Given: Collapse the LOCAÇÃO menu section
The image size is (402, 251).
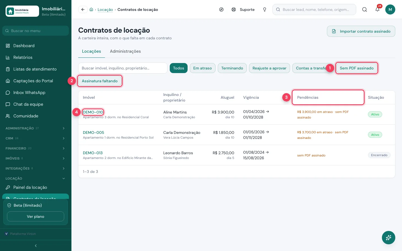Looking at the screenshot, I should [x=35, y=178].
